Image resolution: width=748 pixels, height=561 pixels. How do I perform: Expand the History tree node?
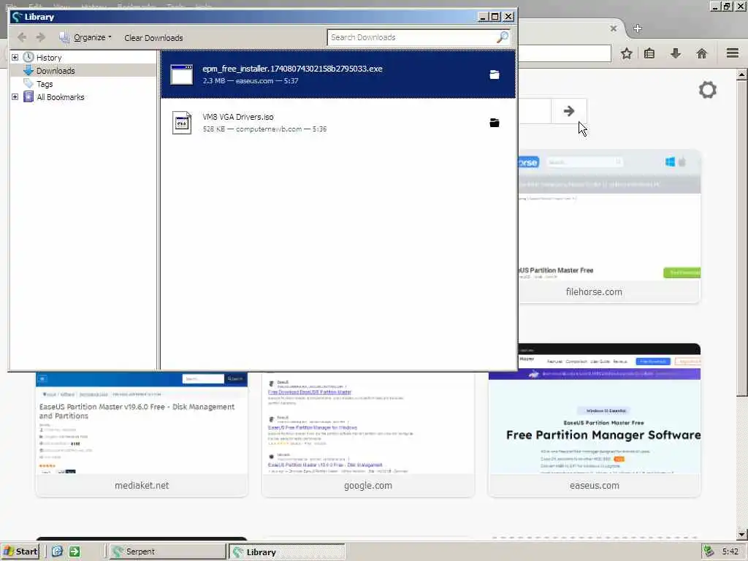(x=15, y=57)
